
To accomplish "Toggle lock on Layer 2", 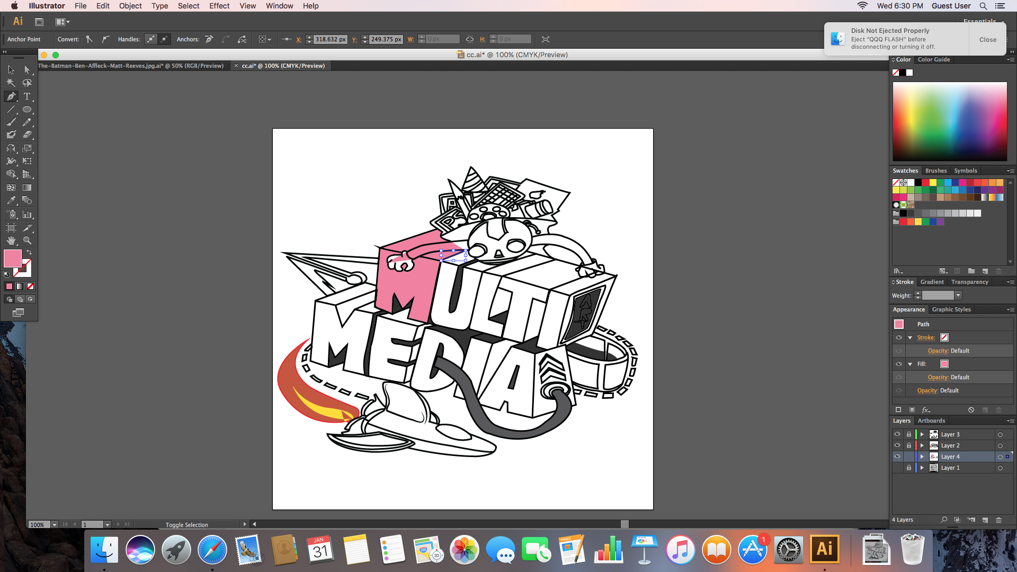I will [909, 445].
